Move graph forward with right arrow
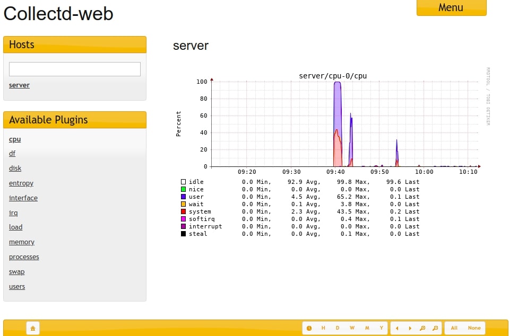The width and height of the screenshot is (518, 336). click(410, 328)
